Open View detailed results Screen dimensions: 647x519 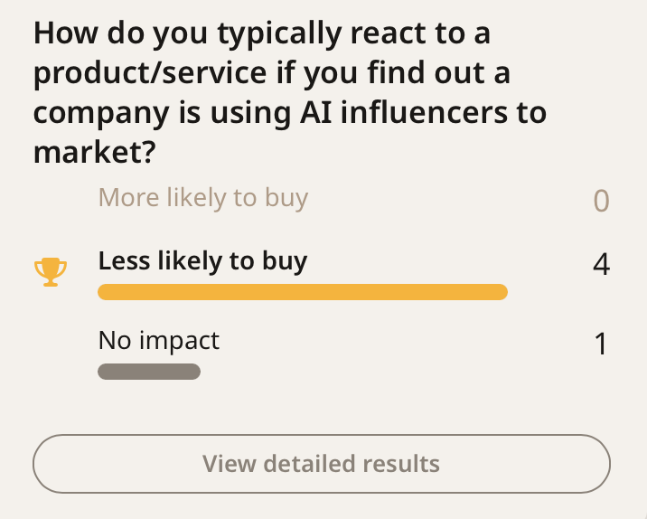tap(321, 464)
